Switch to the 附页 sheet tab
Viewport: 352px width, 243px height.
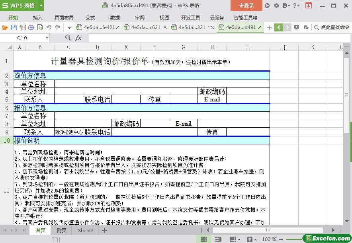[61, 230]
